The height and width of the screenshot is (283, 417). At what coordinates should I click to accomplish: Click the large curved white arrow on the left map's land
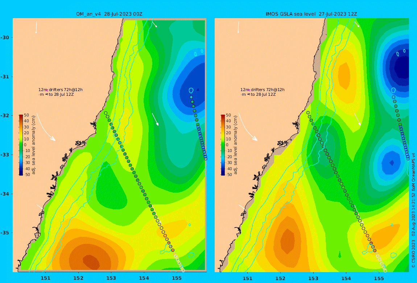pyautogui.click(x=45, y=127)
